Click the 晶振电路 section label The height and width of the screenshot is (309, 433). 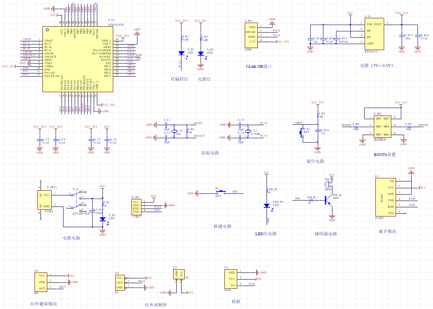pos(210,153)
